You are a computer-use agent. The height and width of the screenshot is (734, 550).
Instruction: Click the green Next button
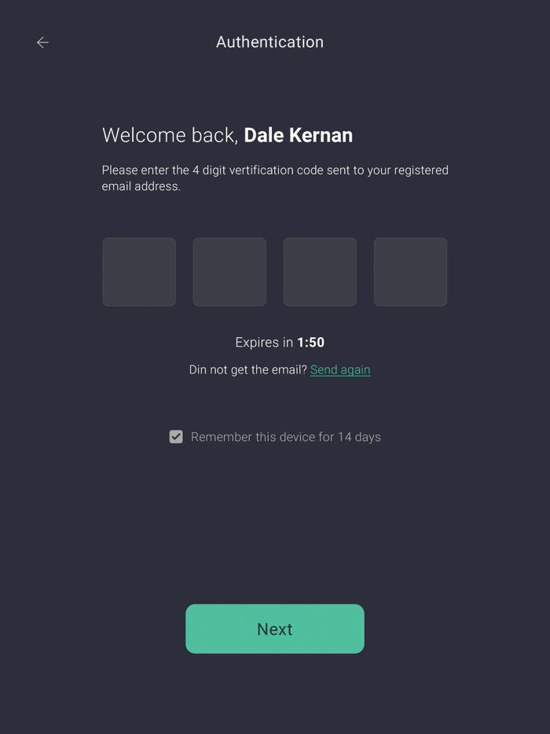[x=275, y=629]
